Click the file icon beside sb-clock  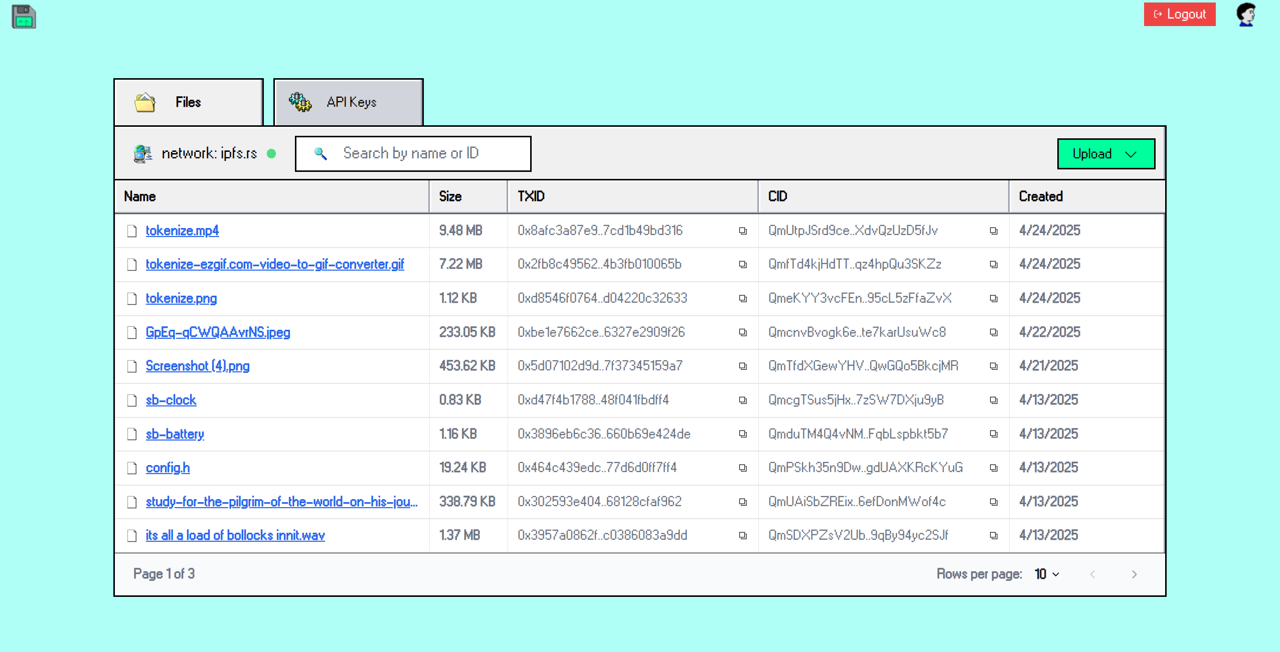(x=132, y=400)
